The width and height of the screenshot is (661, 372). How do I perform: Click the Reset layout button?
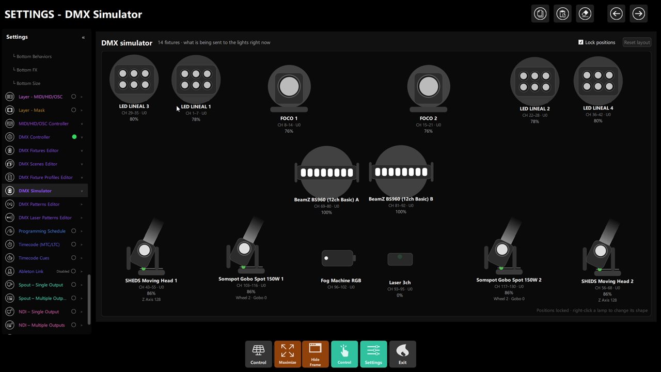point(637,42)
